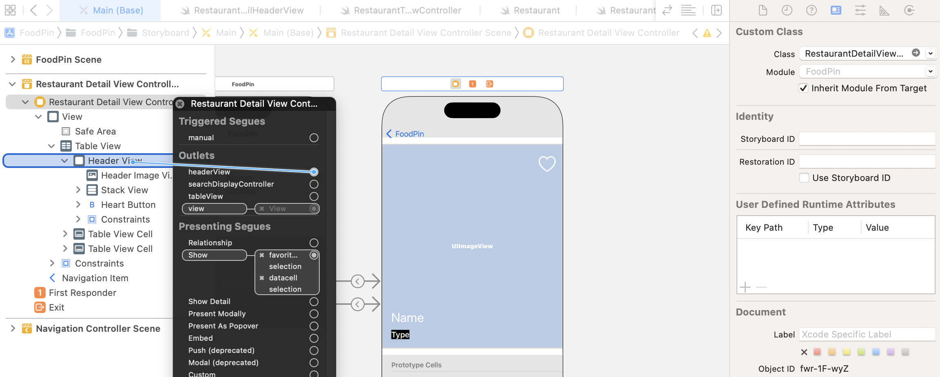Click the heart button on canvas
Screen dimensions: 940x377
tap(547, 164)
